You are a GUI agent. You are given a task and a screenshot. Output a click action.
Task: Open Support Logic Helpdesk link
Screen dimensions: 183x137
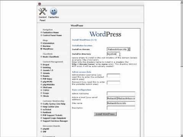tap(54, 118)
